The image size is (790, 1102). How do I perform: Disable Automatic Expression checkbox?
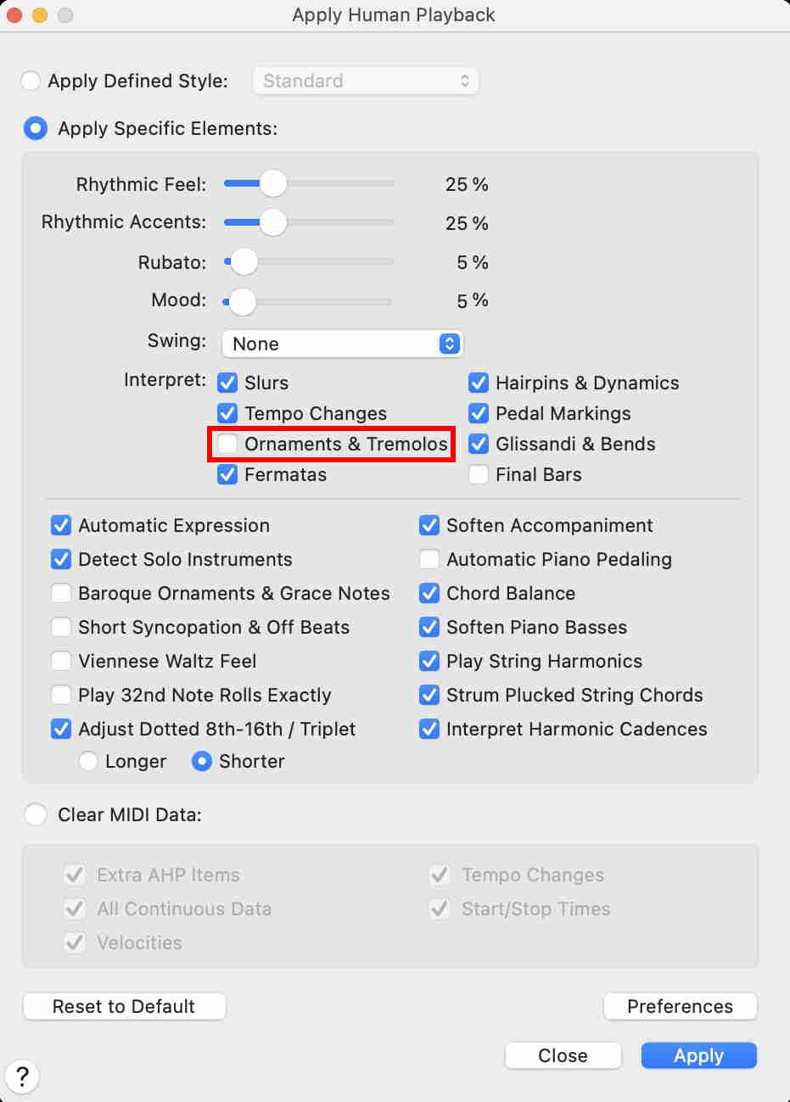click(x=61, y=525)
